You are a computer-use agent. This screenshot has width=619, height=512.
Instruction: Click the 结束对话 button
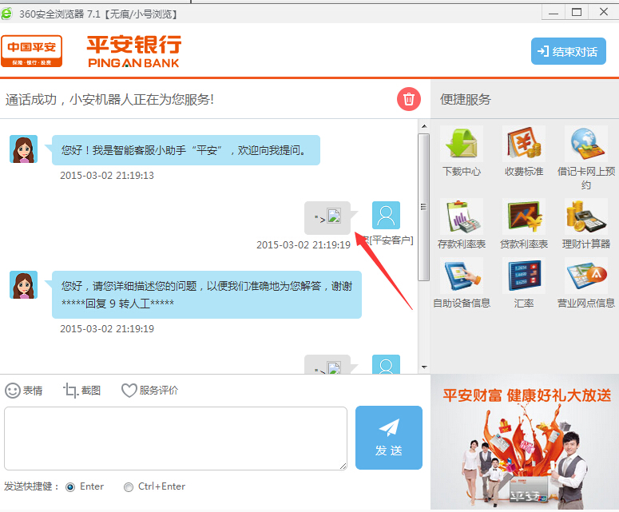[568, 51]
